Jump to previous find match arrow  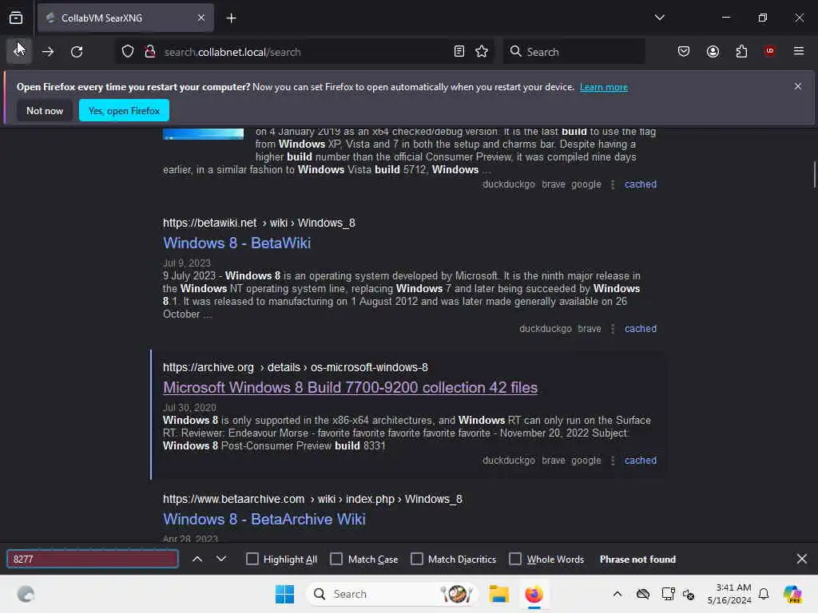(x=197, y=559)
